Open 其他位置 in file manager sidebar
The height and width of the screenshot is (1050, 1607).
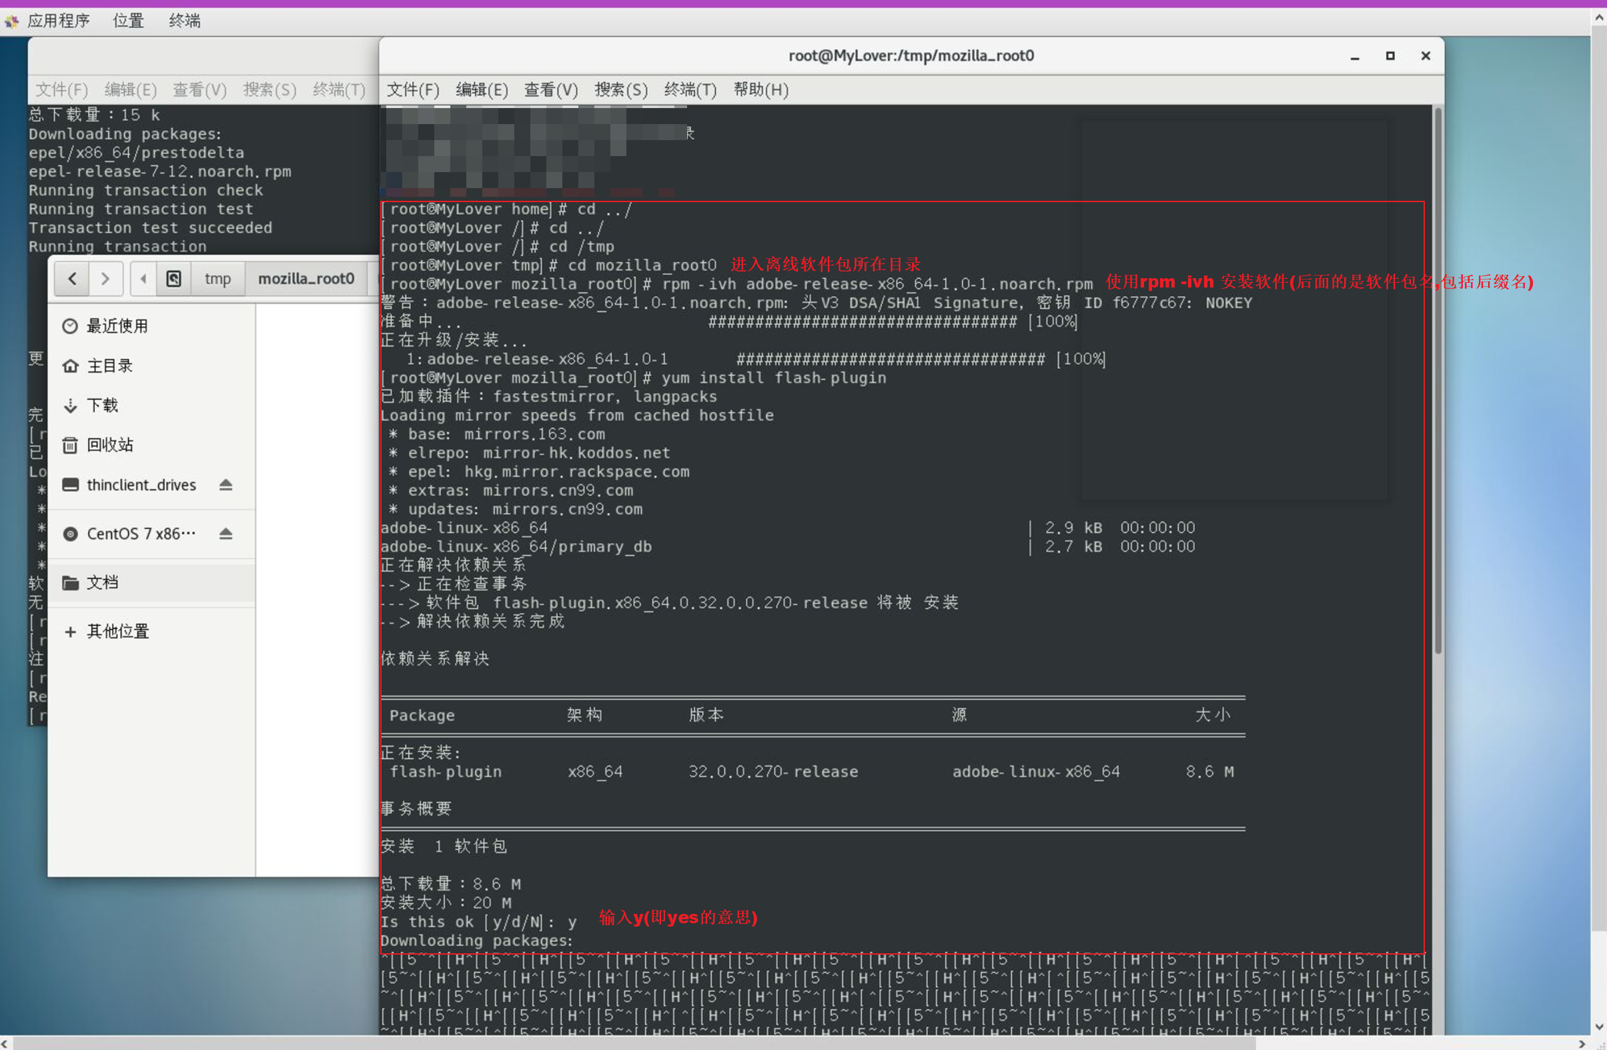152,632
